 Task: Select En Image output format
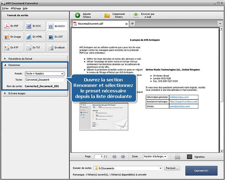pyautogui.click(x=13, y=37)
